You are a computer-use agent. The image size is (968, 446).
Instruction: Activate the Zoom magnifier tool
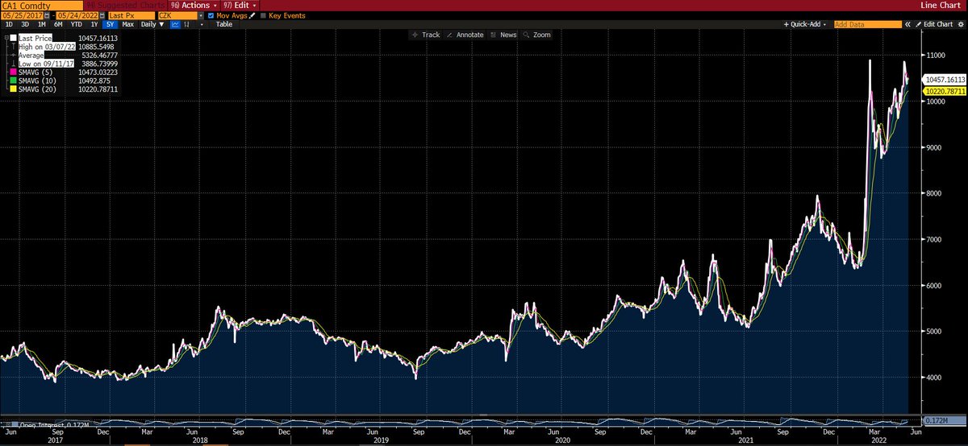tap(536, 35)
